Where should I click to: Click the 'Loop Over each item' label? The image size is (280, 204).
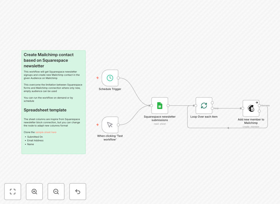click(204, 117)
